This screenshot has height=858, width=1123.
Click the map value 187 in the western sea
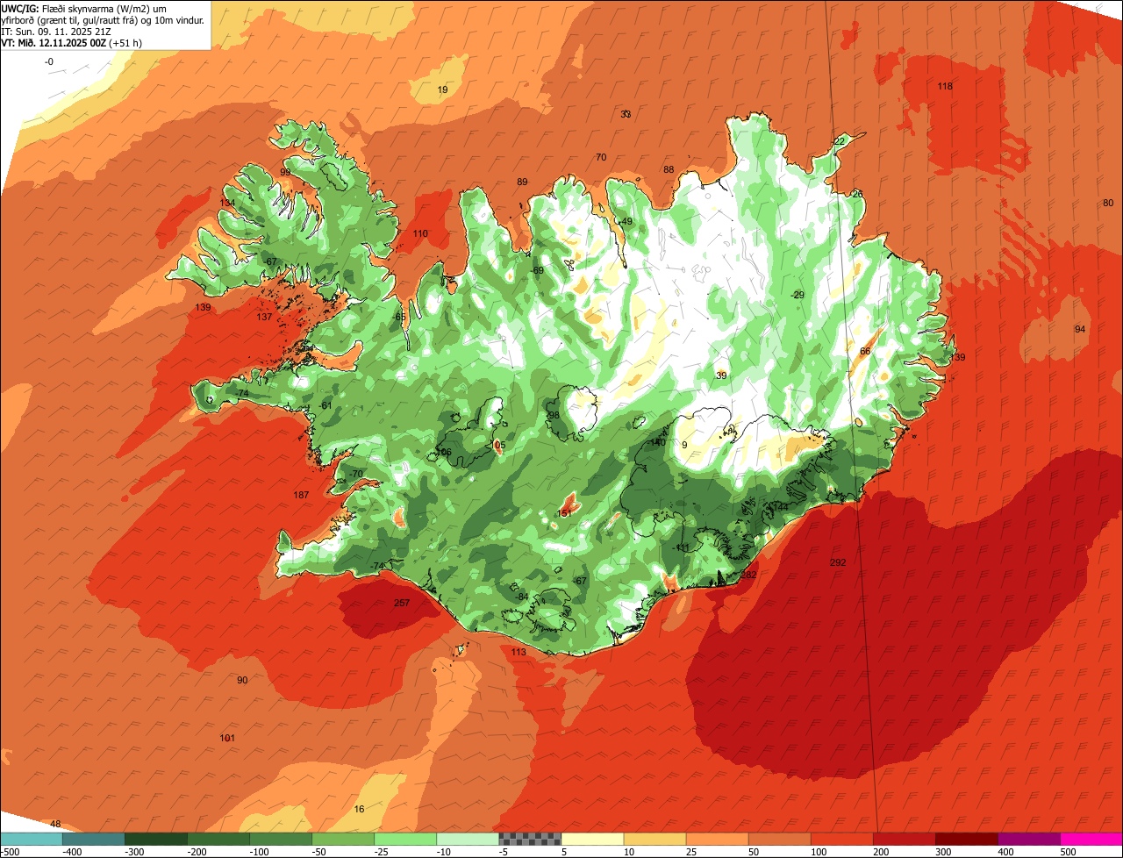[x=301, y=496]
